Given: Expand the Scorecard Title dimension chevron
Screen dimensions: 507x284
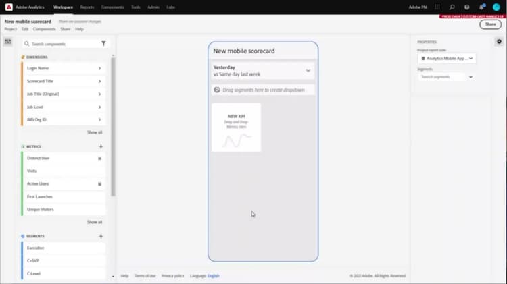Looking at the screenshot, I should click(99, 82).
